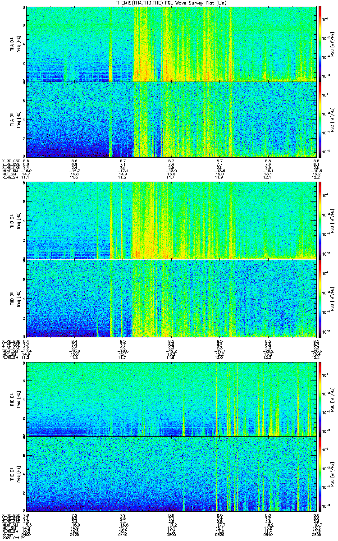This screenshot has height=541, width=338.
Task: Click the PSD color bar beside THD B-parallel
Action: coord(320,298)
